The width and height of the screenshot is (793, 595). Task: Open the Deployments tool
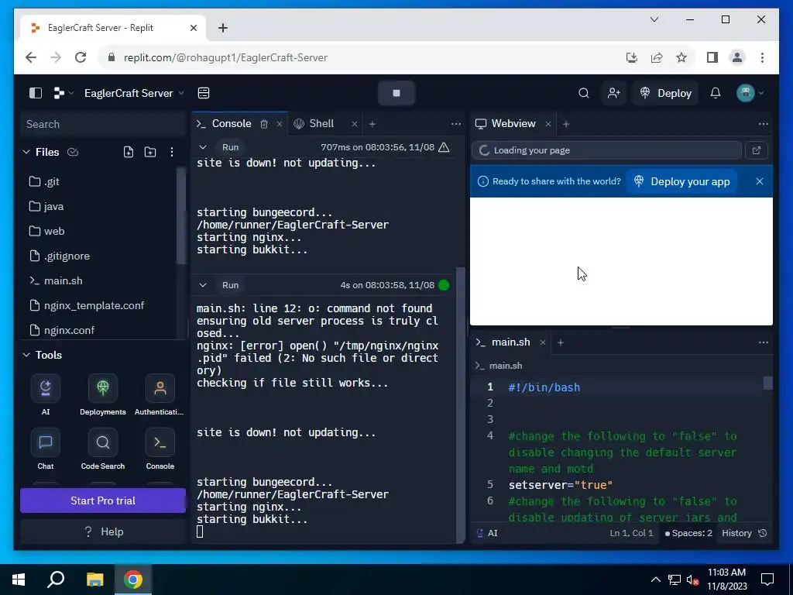103,395
